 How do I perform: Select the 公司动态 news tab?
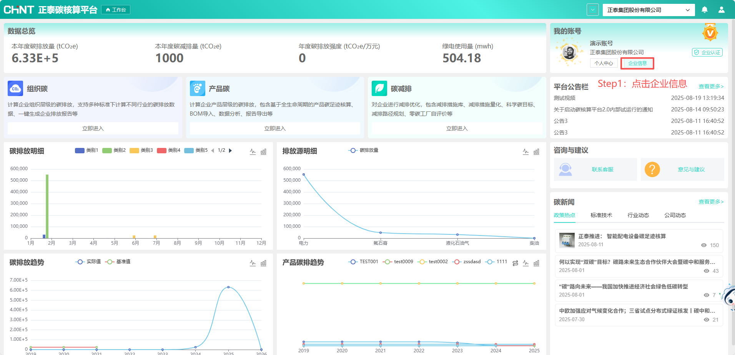[675, 215]
